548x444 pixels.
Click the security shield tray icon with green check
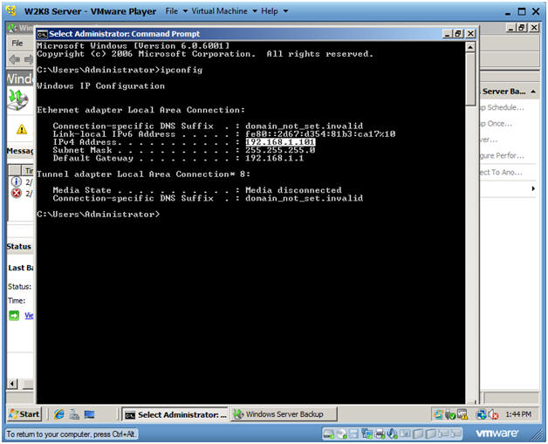[450, 414]
